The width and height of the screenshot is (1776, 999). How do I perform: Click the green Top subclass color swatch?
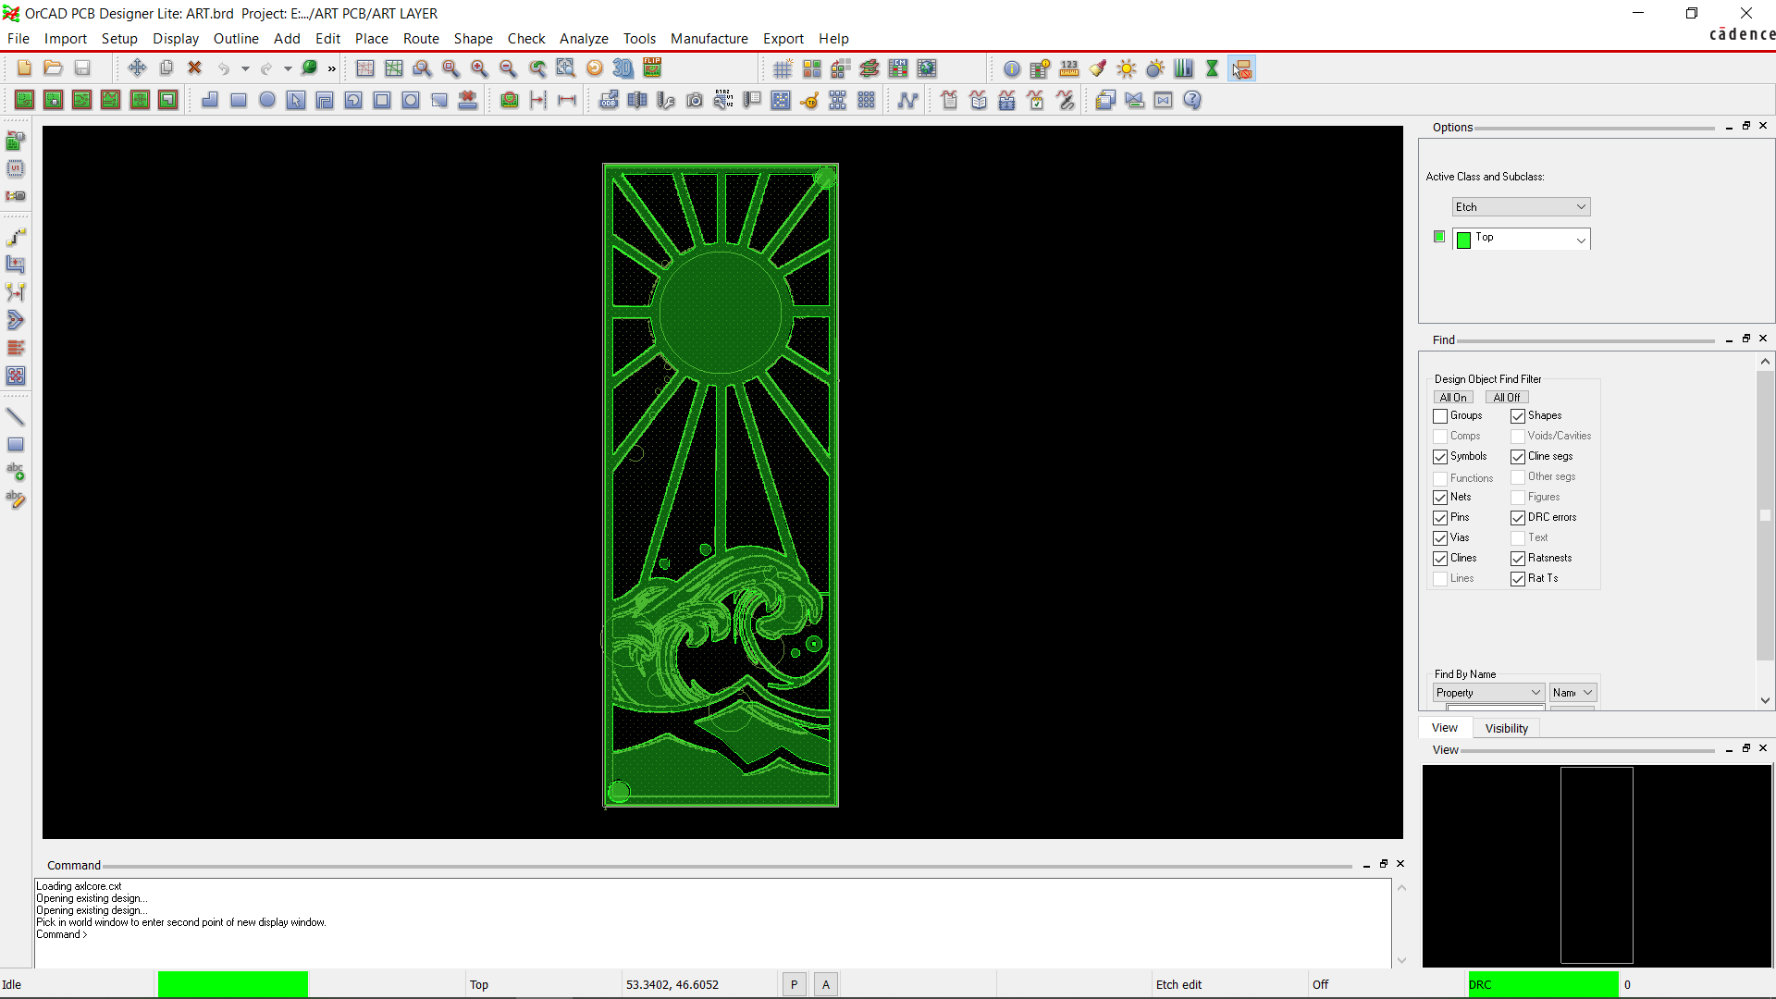pyautogui.click(x=1463, y=240)
